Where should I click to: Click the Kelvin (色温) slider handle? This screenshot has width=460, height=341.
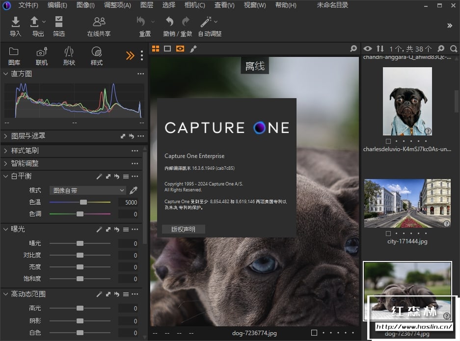pyautogui.click(x=83, y=202)
